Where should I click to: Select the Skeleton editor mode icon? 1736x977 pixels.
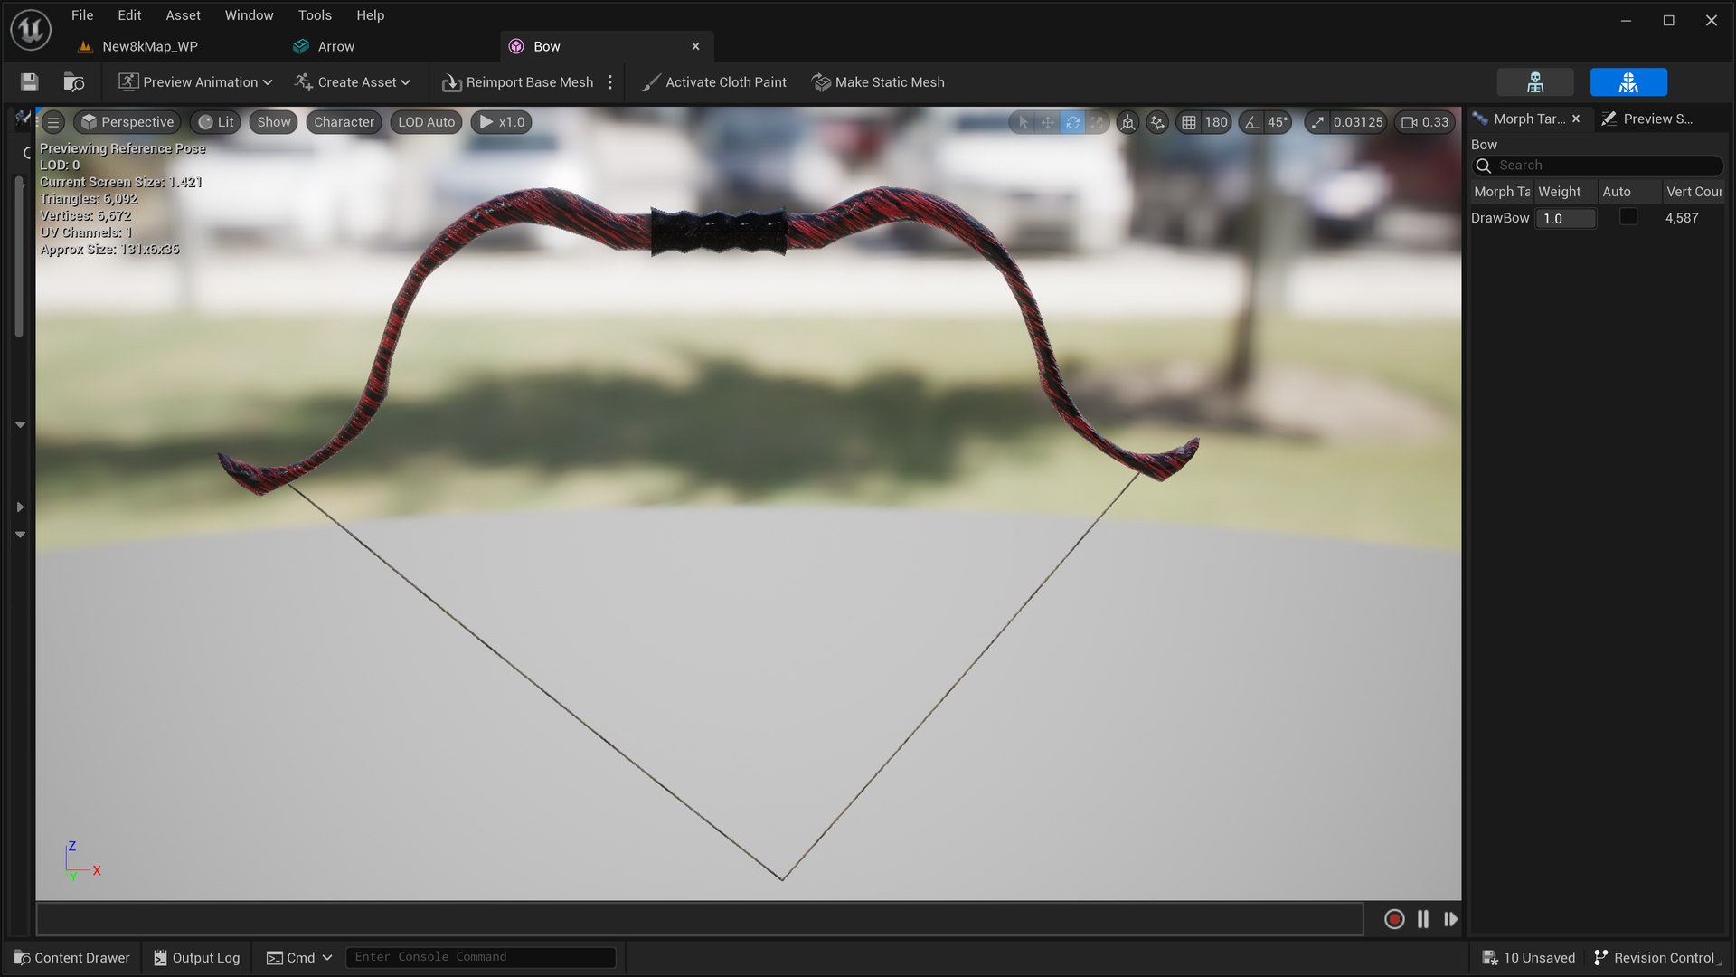coord(1534,82)
